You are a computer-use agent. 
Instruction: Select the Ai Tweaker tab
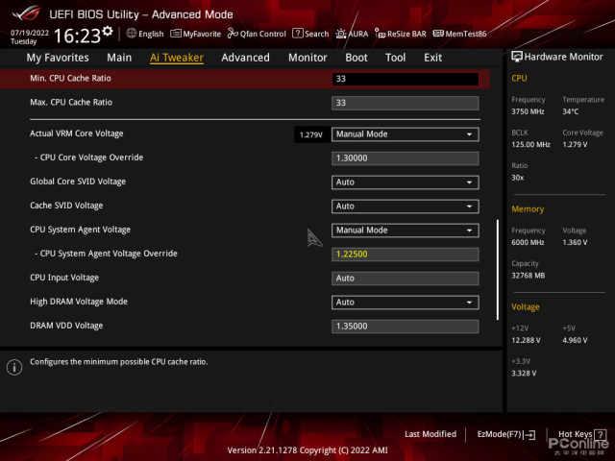click(x=177, y=58)
